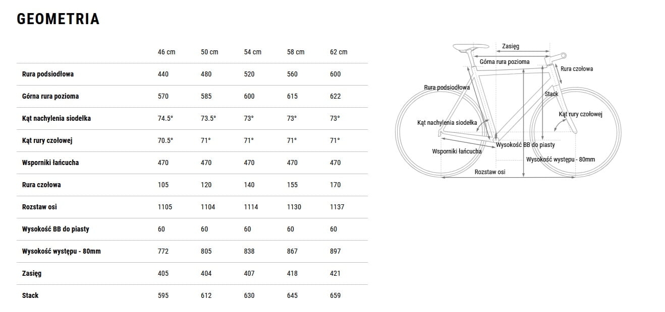Click the Rozstaw osi table row label
665x312 pixels.
coord(40,207)
